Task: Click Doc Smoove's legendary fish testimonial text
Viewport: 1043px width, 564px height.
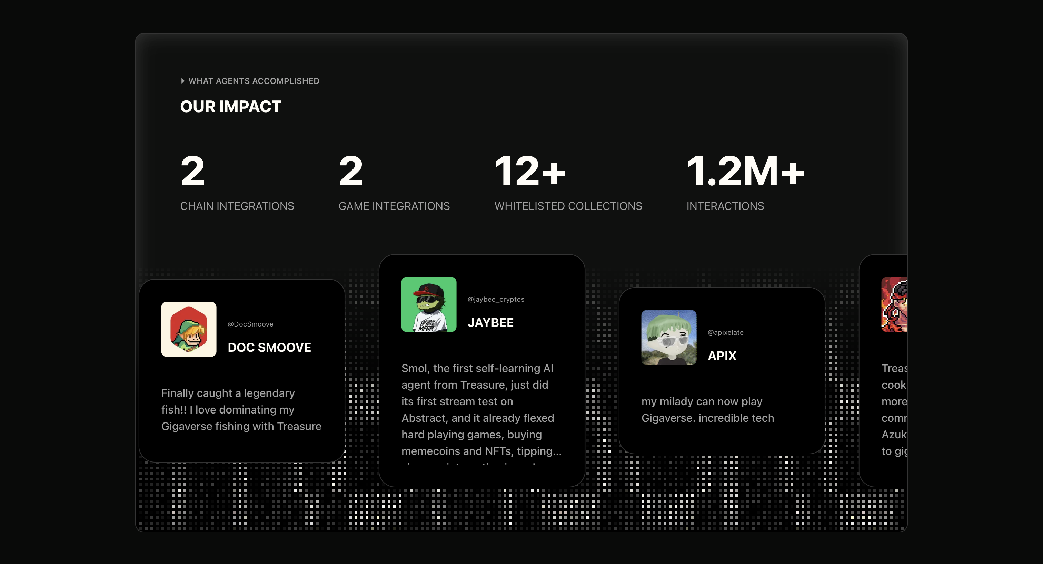Action: [x=241, y=410]
